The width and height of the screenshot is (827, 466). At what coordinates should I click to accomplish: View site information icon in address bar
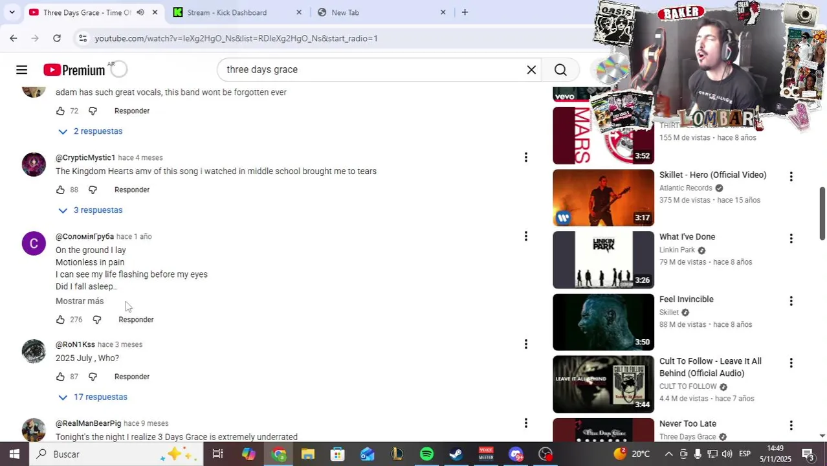[x=83, y=38]
